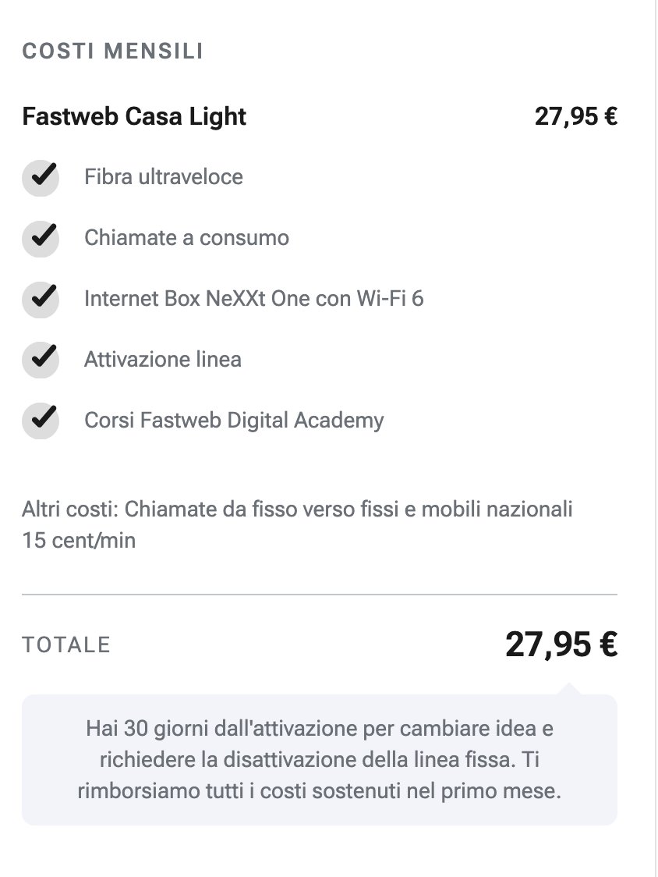Select the Fibra ultraveloce feature text

click(164, 177)
